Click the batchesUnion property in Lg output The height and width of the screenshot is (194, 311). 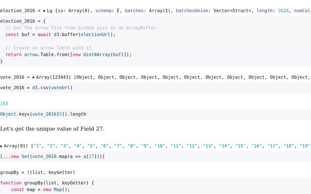click(x=192, y=11)
